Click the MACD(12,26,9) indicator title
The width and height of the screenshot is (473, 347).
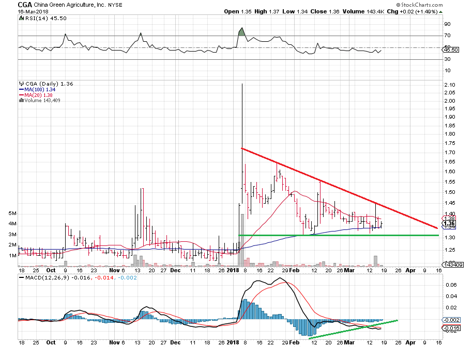point(48,277)
